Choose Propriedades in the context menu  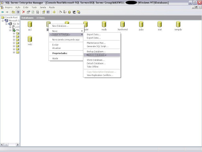(x=66, y=53)
